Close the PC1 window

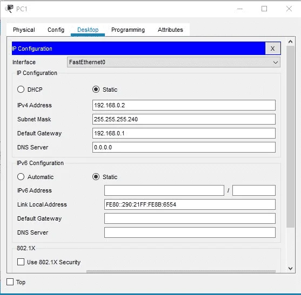point(289,9)
